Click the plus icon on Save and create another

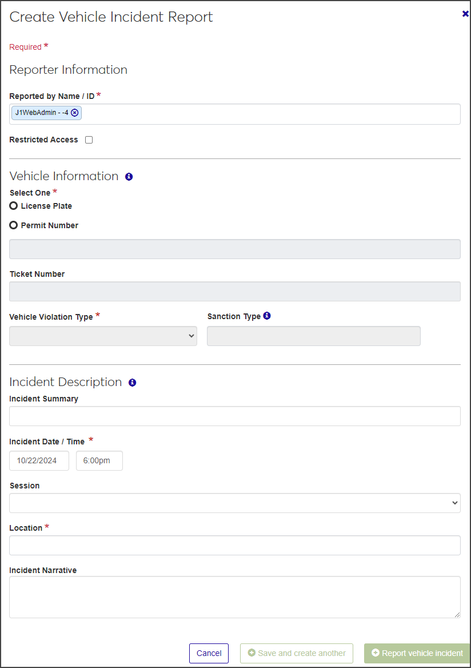[x=252, y=653]
